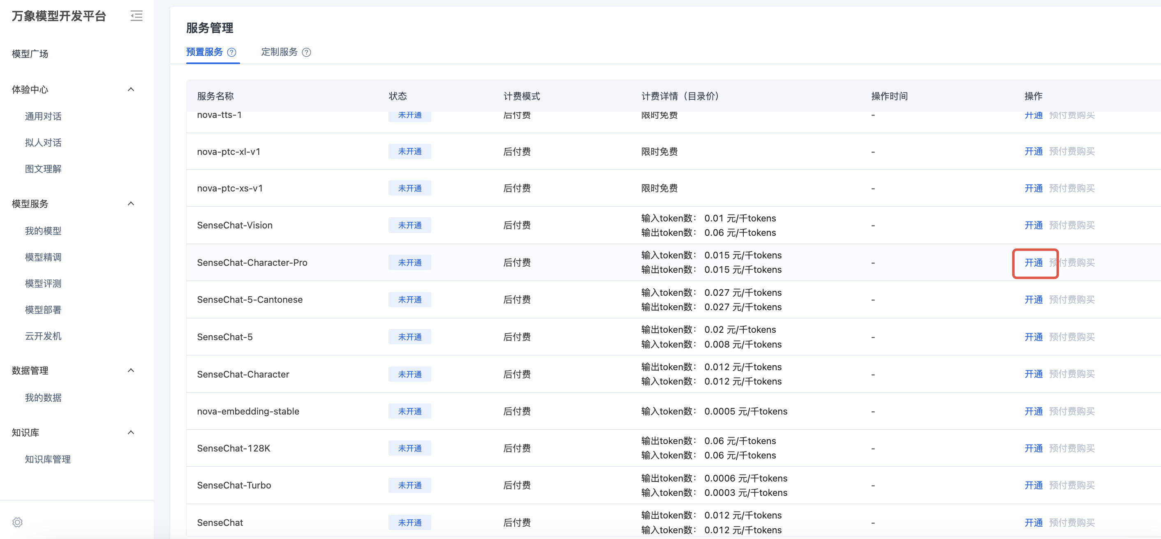The image size is (1161, 539).
Task: Click 预付费购买 for nova-ptc-xl-v1
Action: [1072, 151]
